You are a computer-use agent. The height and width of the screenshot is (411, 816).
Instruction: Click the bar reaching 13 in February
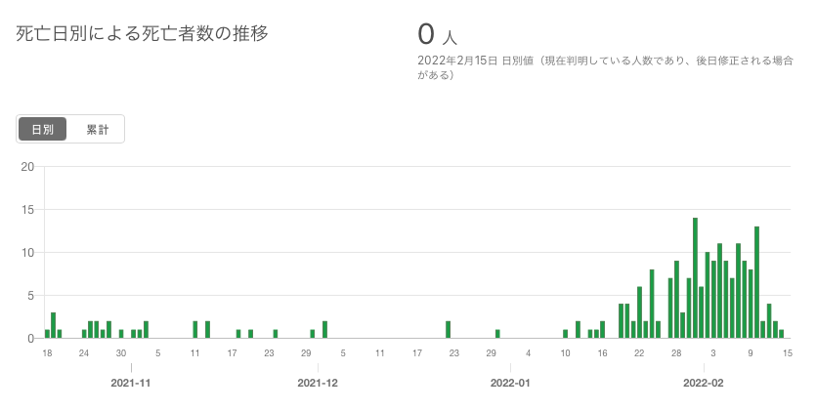pyautogui.click(x=756, y=282)
